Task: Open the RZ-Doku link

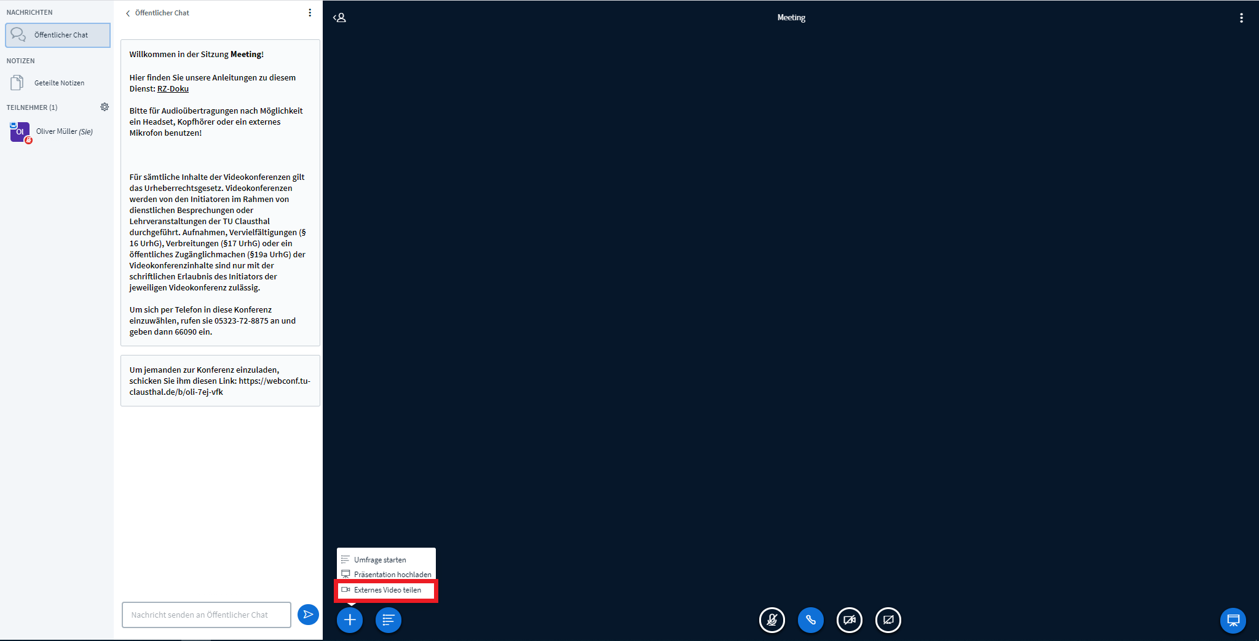Action: click(x=173, y=88)
